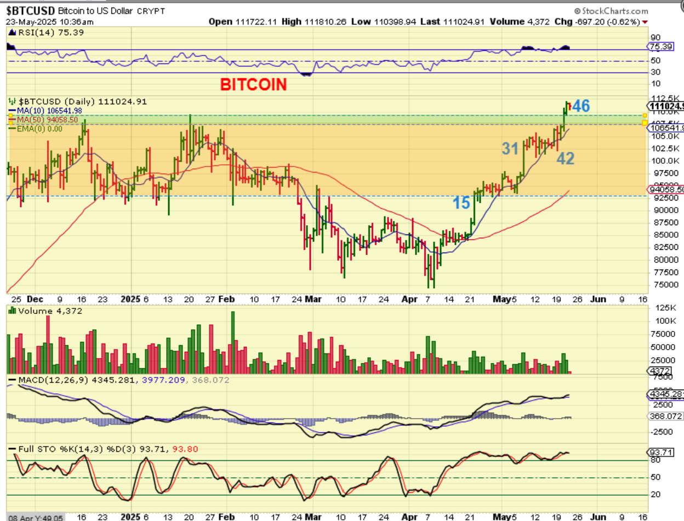The image size is (684, 521).
Task: Click the 23-May-2025 10:36am timestamp
Action: click(50, 22)
